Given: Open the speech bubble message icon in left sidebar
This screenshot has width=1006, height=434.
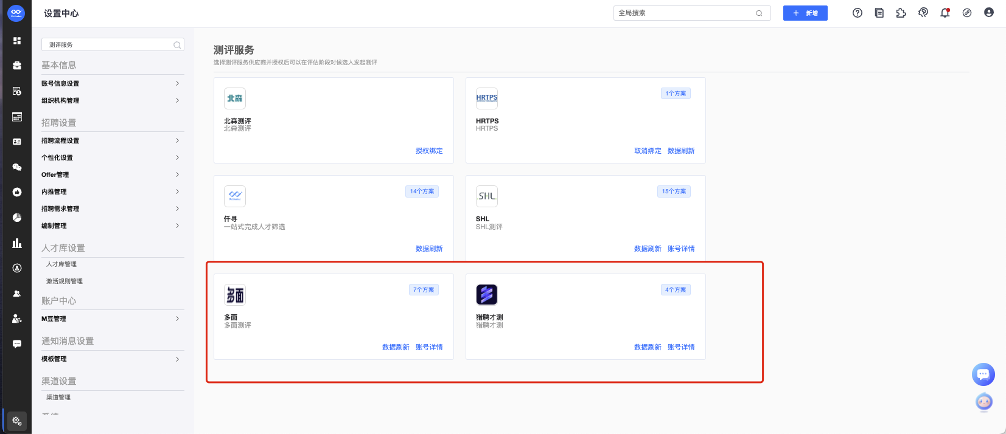Looking at the screenshot, I should point(17,344).
